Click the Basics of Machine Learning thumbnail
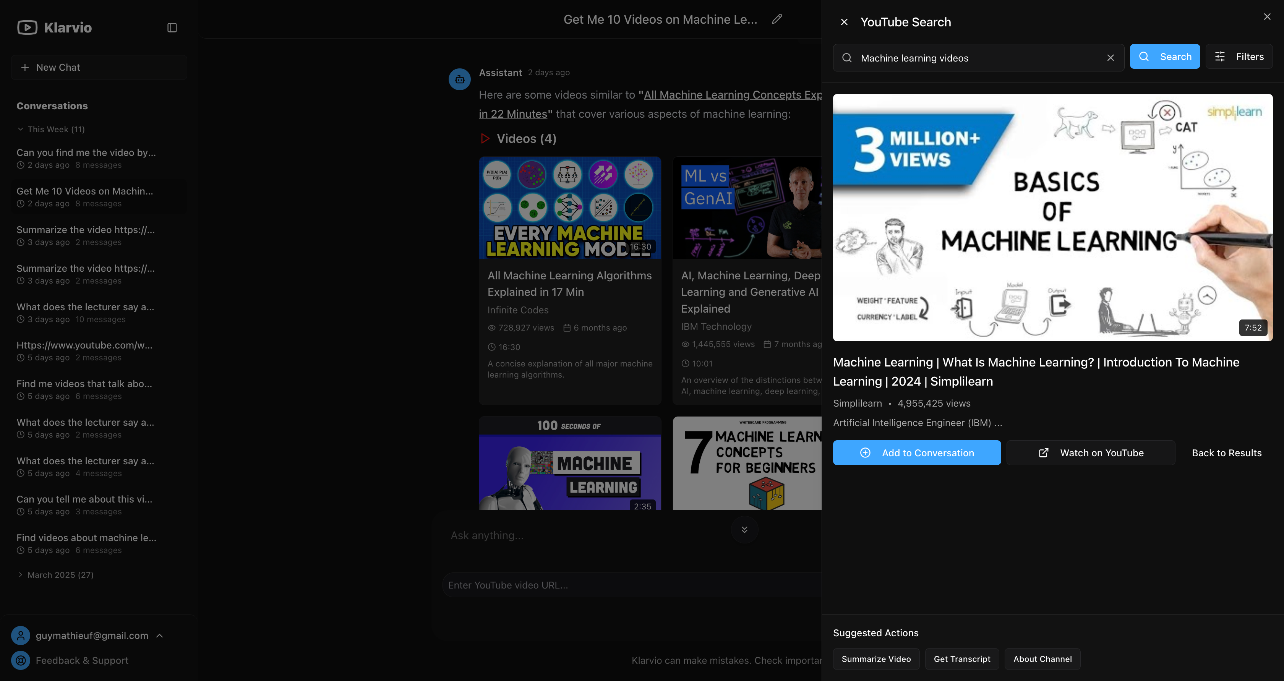1284x681 pixels. coord(1052,217)
